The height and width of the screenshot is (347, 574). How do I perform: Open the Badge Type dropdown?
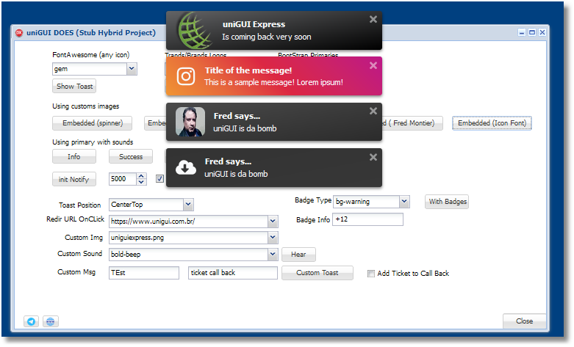[x=404, y=202]
